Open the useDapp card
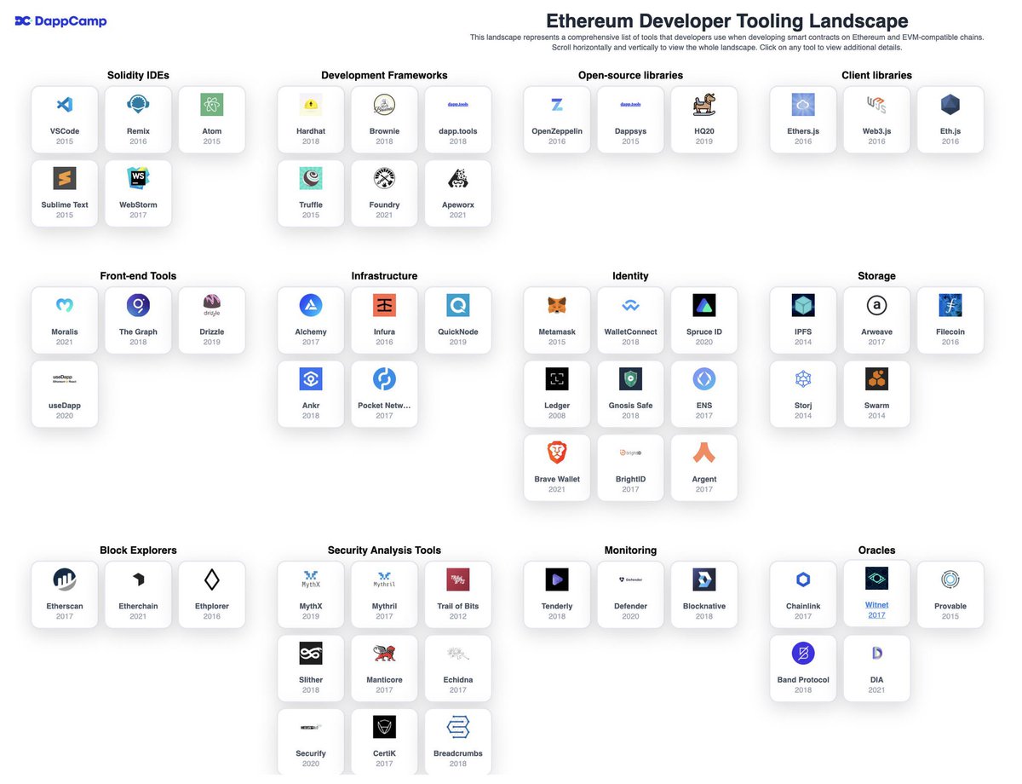 65,394
